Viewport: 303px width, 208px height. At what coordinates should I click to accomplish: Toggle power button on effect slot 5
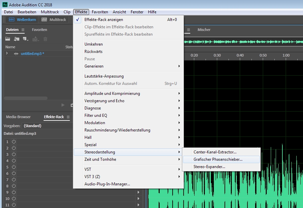point(14,167)
